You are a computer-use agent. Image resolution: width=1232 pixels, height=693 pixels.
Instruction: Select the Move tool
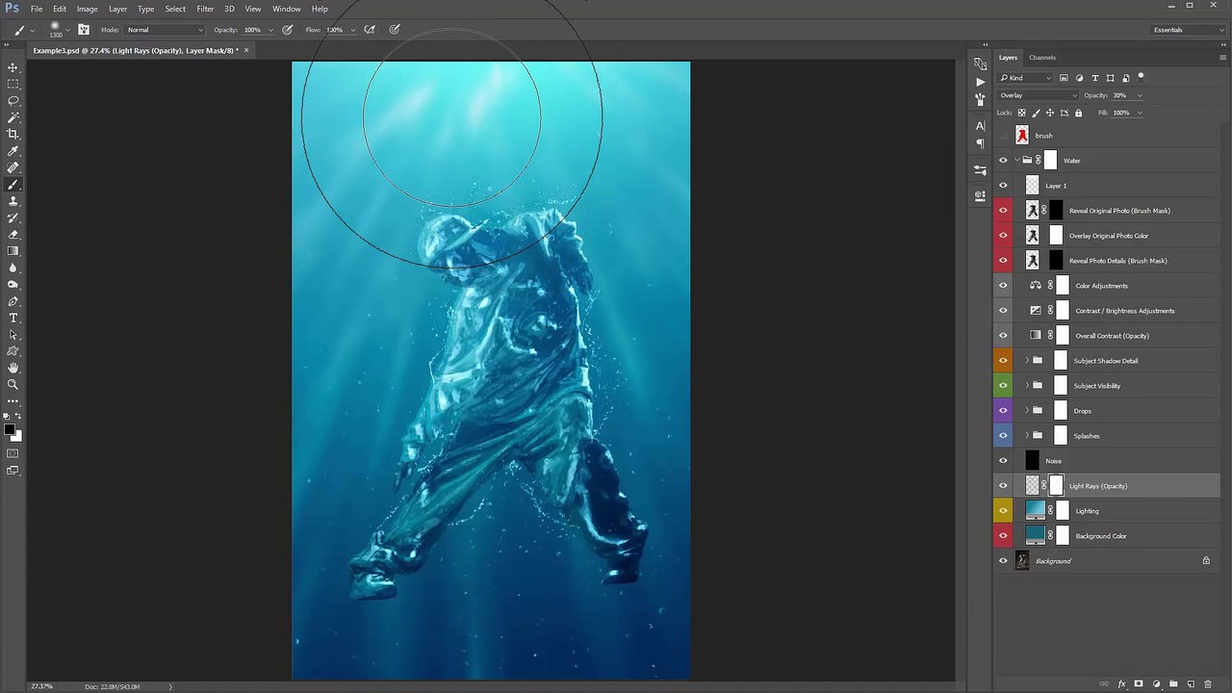click(x=13, y=67)
